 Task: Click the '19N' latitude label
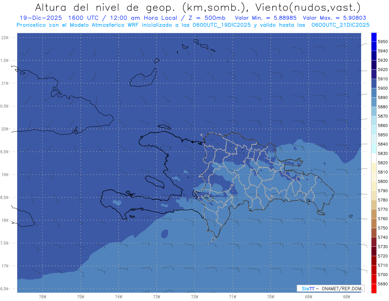point(6,175)
